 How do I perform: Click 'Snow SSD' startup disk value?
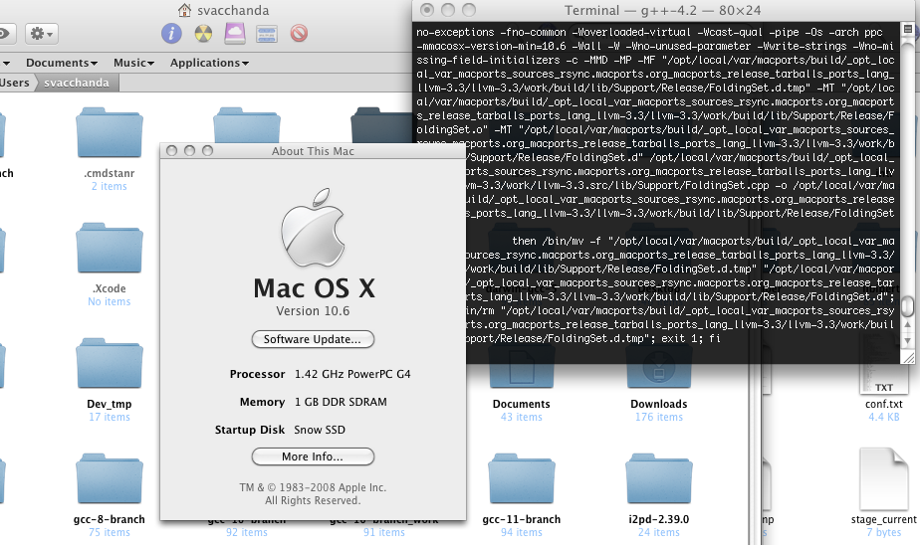click(320, 430)
